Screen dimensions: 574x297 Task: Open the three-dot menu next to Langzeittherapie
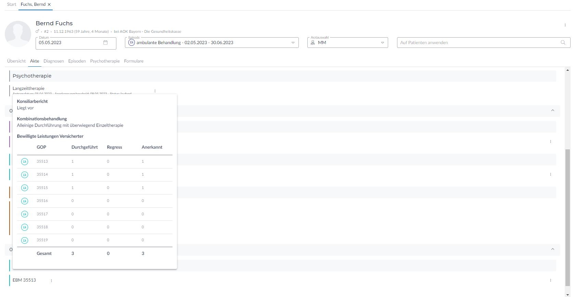(155, 91)
